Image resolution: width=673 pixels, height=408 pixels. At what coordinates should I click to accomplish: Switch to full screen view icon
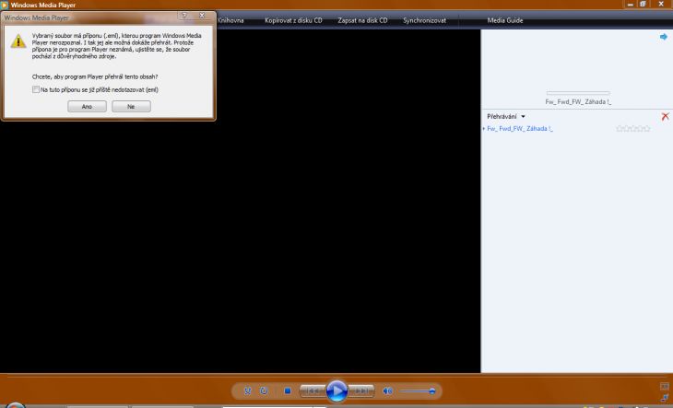pos(665,387)
